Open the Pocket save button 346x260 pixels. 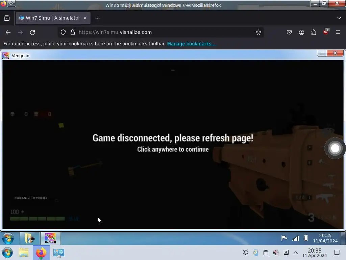click(x=289, y=32)
